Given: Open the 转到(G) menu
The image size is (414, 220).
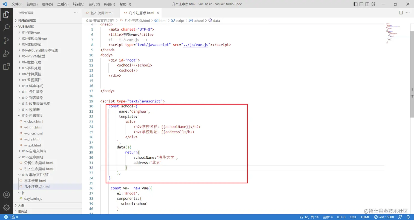Looking at the screenshot, I should pyautogui.click(x=79, y=4).
